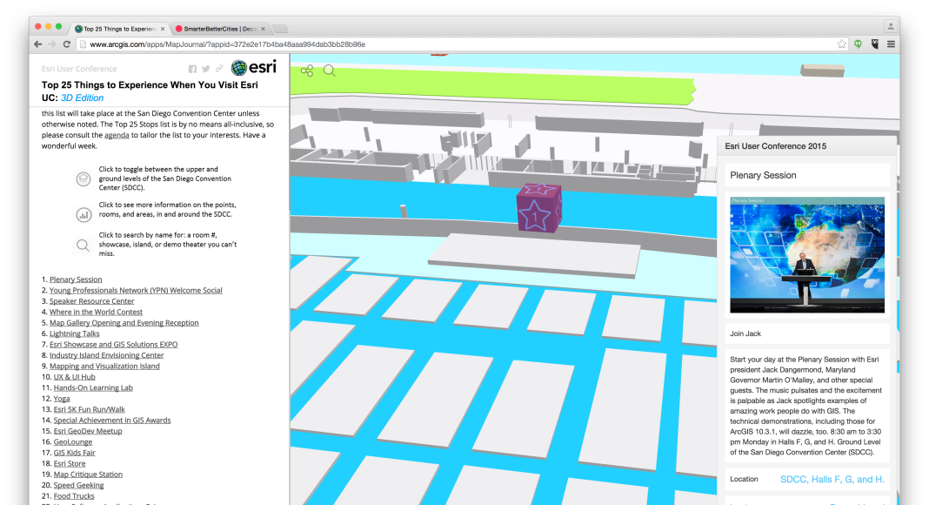The width and height of the screenshot is (929, 505).
Task: Select GIS Kids Fair
Action: (74, 453)
